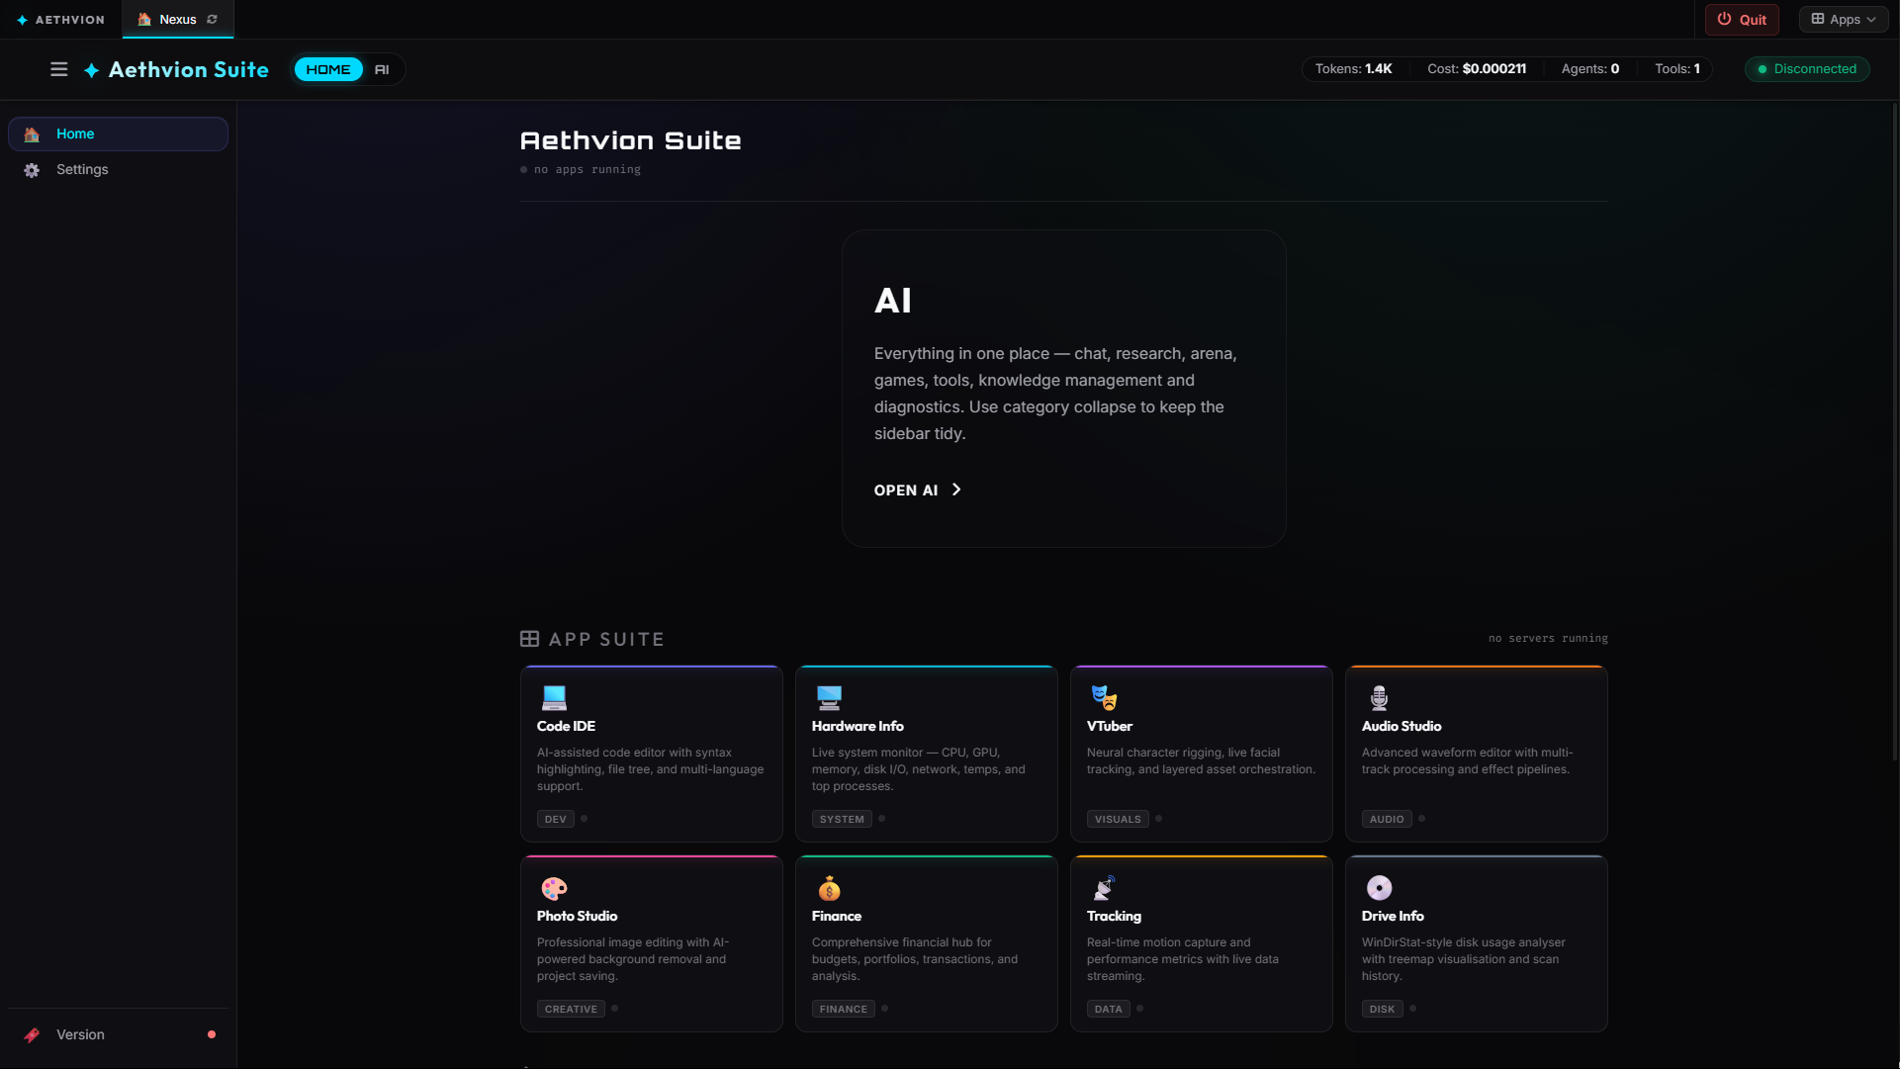
Task: Refresh the Nexus tab
Action: 213,19
